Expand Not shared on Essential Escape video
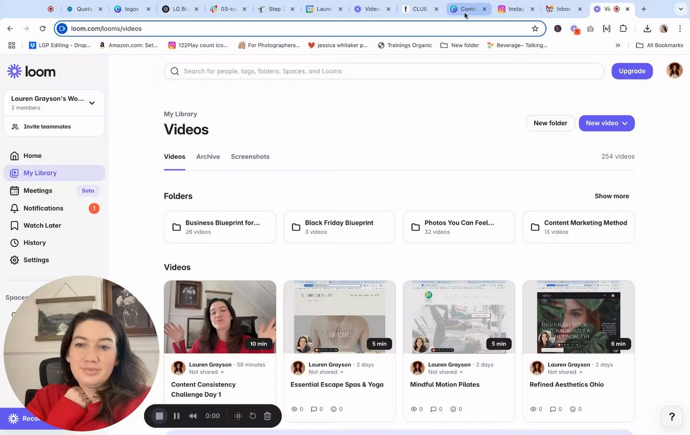Screen dimensions: 690x435 click(326, 372)
